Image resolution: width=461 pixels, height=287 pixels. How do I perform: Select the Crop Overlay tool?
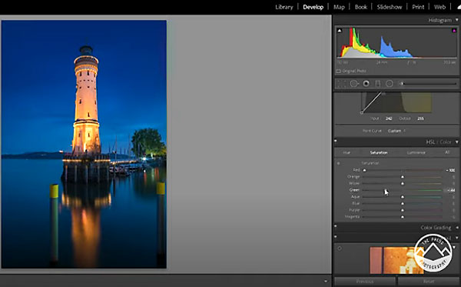[x=341, y=84]
